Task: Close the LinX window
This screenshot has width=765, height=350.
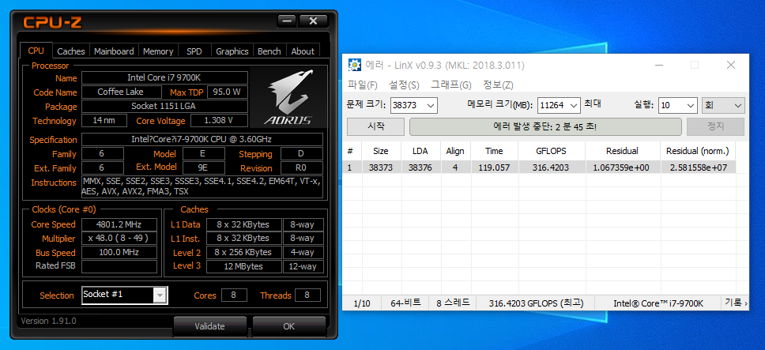Action: [730, 65]
